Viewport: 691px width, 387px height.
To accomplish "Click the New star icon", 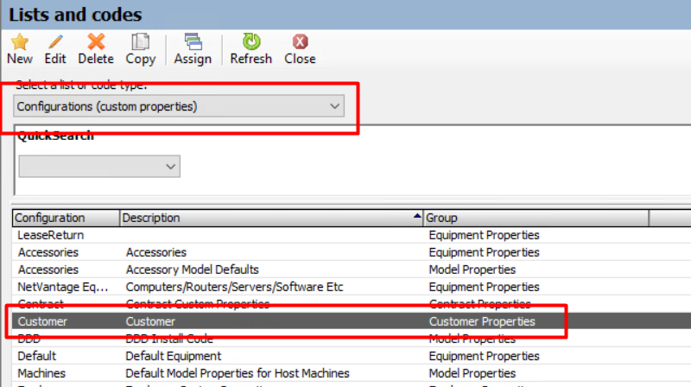I will click(x=19, y=41).
